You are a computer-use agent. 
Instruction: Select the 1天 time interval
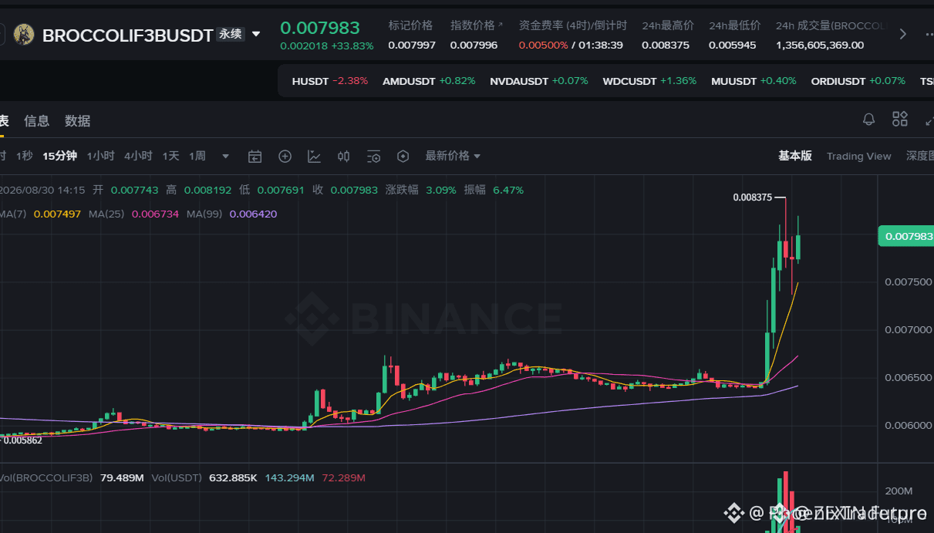pyautogui.click(x=170, y=156)
